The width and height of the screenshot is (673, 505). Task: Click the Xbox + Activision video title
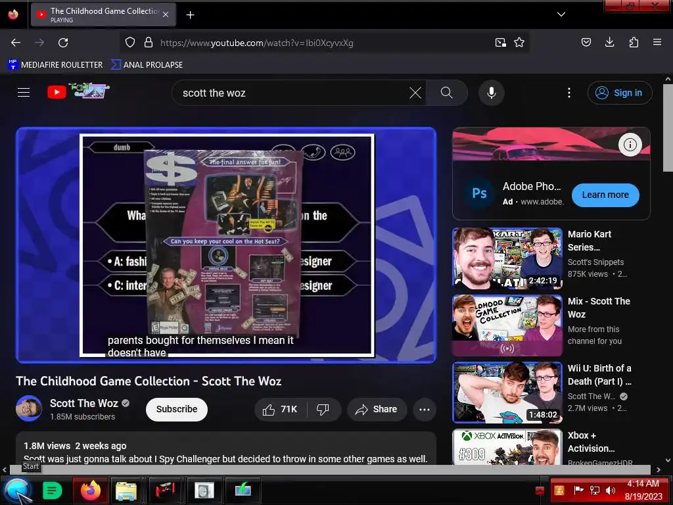[x=591, y=442]
